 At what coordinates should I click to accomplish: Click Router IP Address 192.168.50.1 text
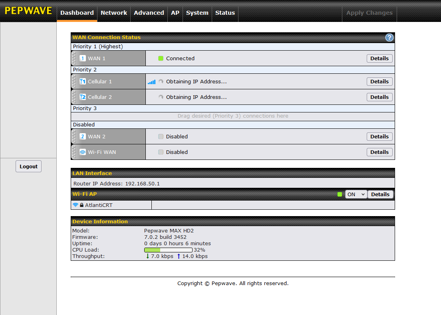coord(116,183)
